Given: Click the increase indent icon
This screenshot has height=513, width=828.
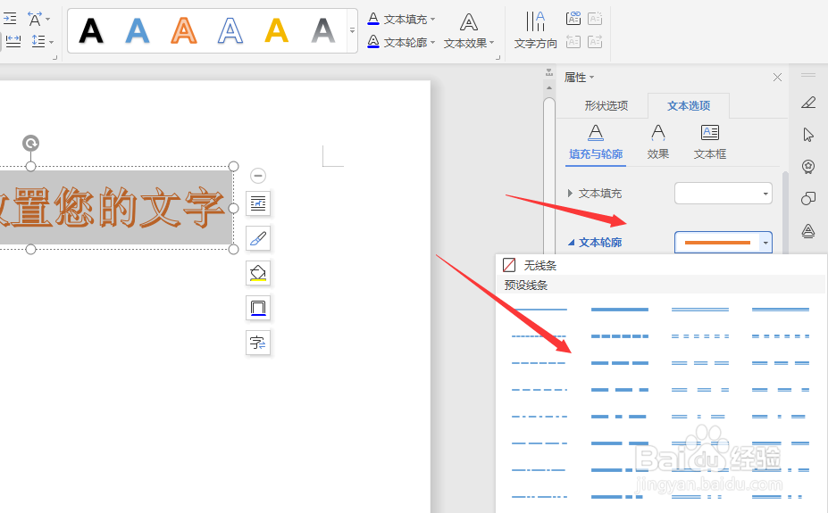Looking at the screenshot, I should [x=10, y=19].
